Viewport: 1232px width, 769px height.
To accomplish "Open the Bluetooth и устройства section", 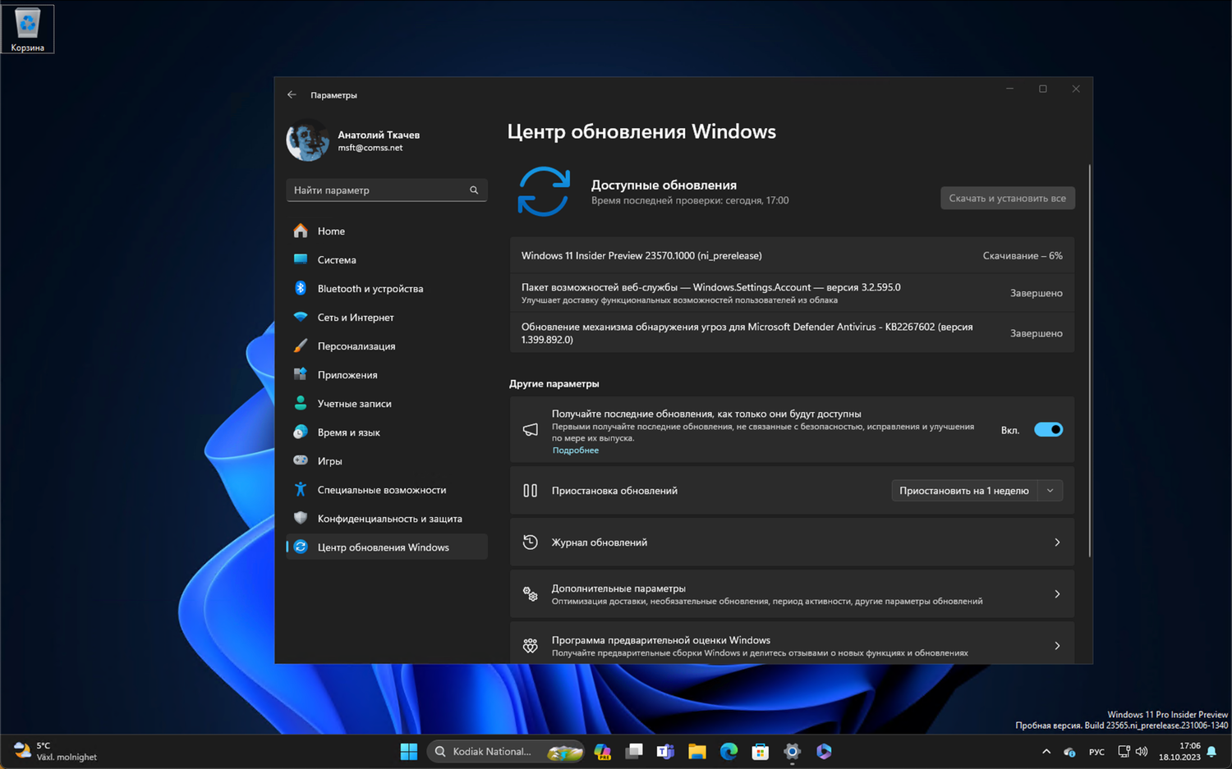I will click(370, 288).
